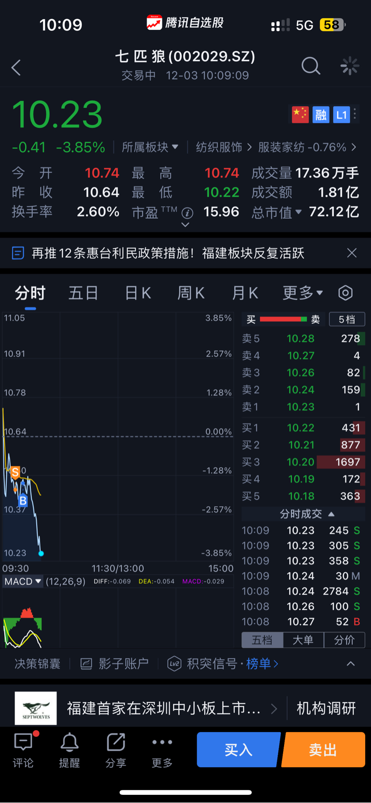Screen dimensions: 371x803
Task: Switch to the 日K chart tab
Action: pyautogui.click(x=138, y=293)
